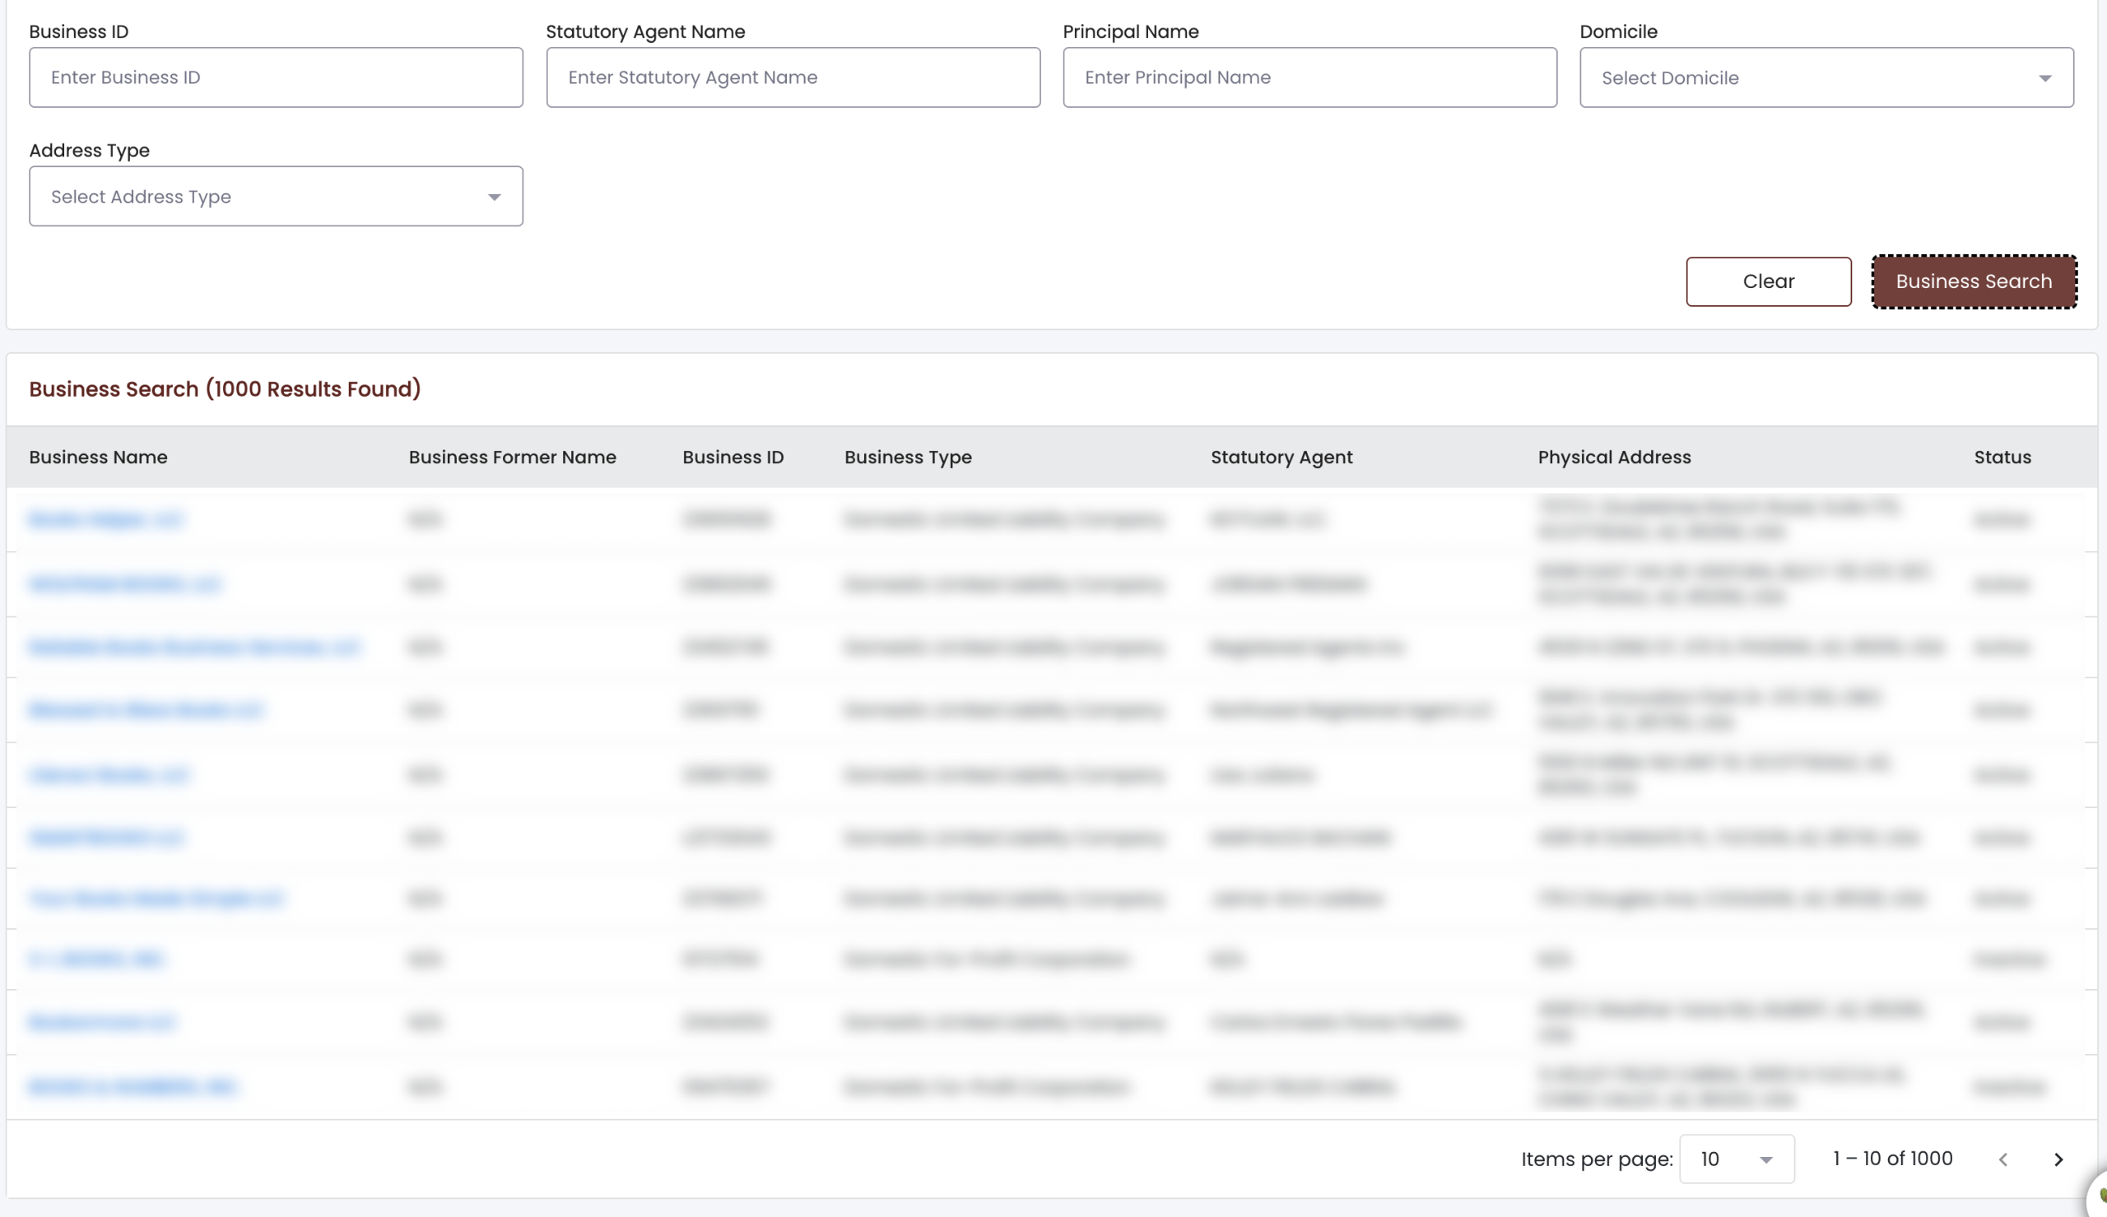The width and height of the screenshot is (2107, 1217).
Task: Open the Select Address Type dropdown
Action: click(x=276, y=197)
